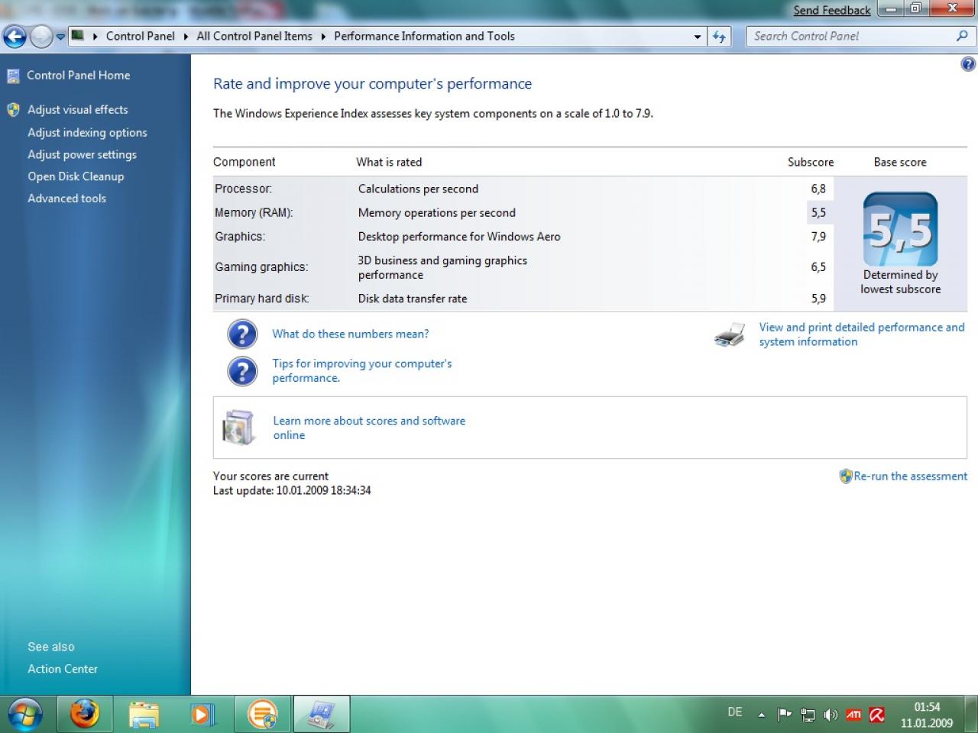
Task: Open What do these numbers mean link
Action: 350,334
